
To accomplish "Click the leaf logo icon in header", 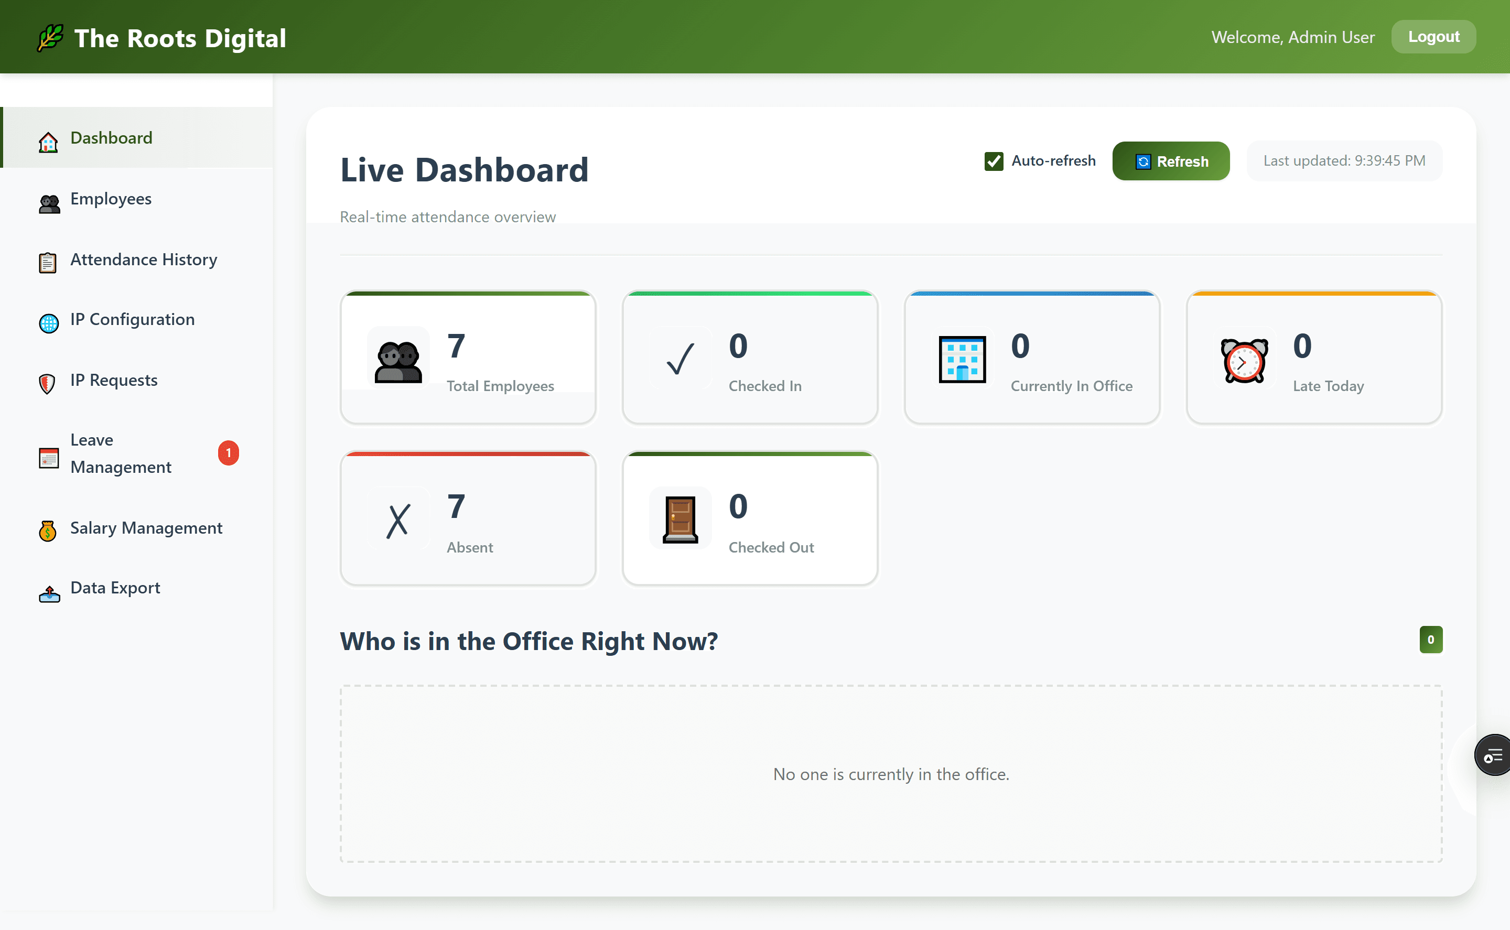I will [x=50, y=38].
